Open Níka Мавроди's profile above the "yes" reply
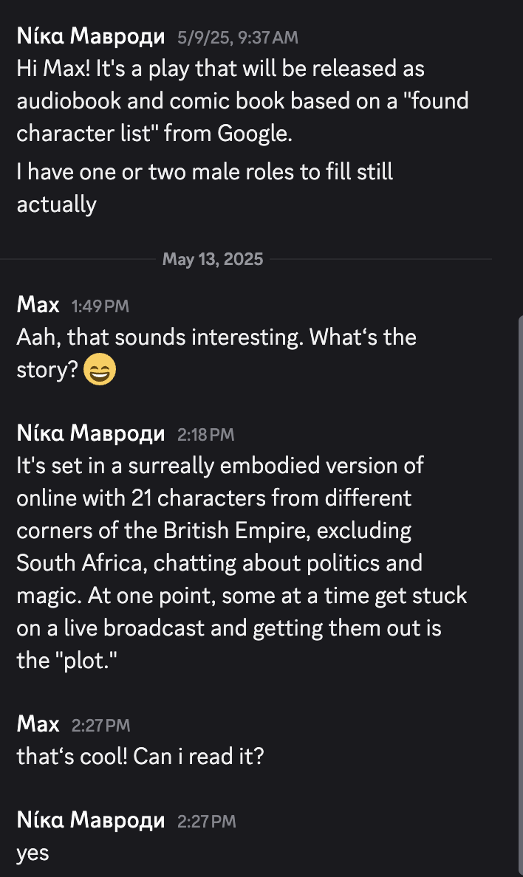This screenshot has height=877, width=523. [90, 819]
